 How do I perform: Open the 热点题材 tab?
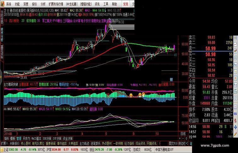click(x=107, y=143)
